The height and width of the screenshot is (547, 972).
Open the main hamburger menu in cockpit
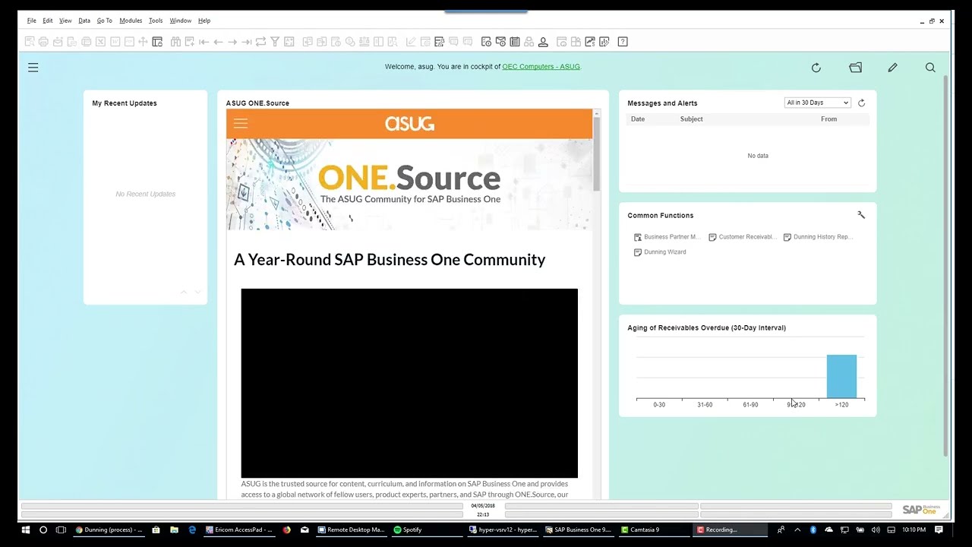pyautogui.click(x=33, y=68)
